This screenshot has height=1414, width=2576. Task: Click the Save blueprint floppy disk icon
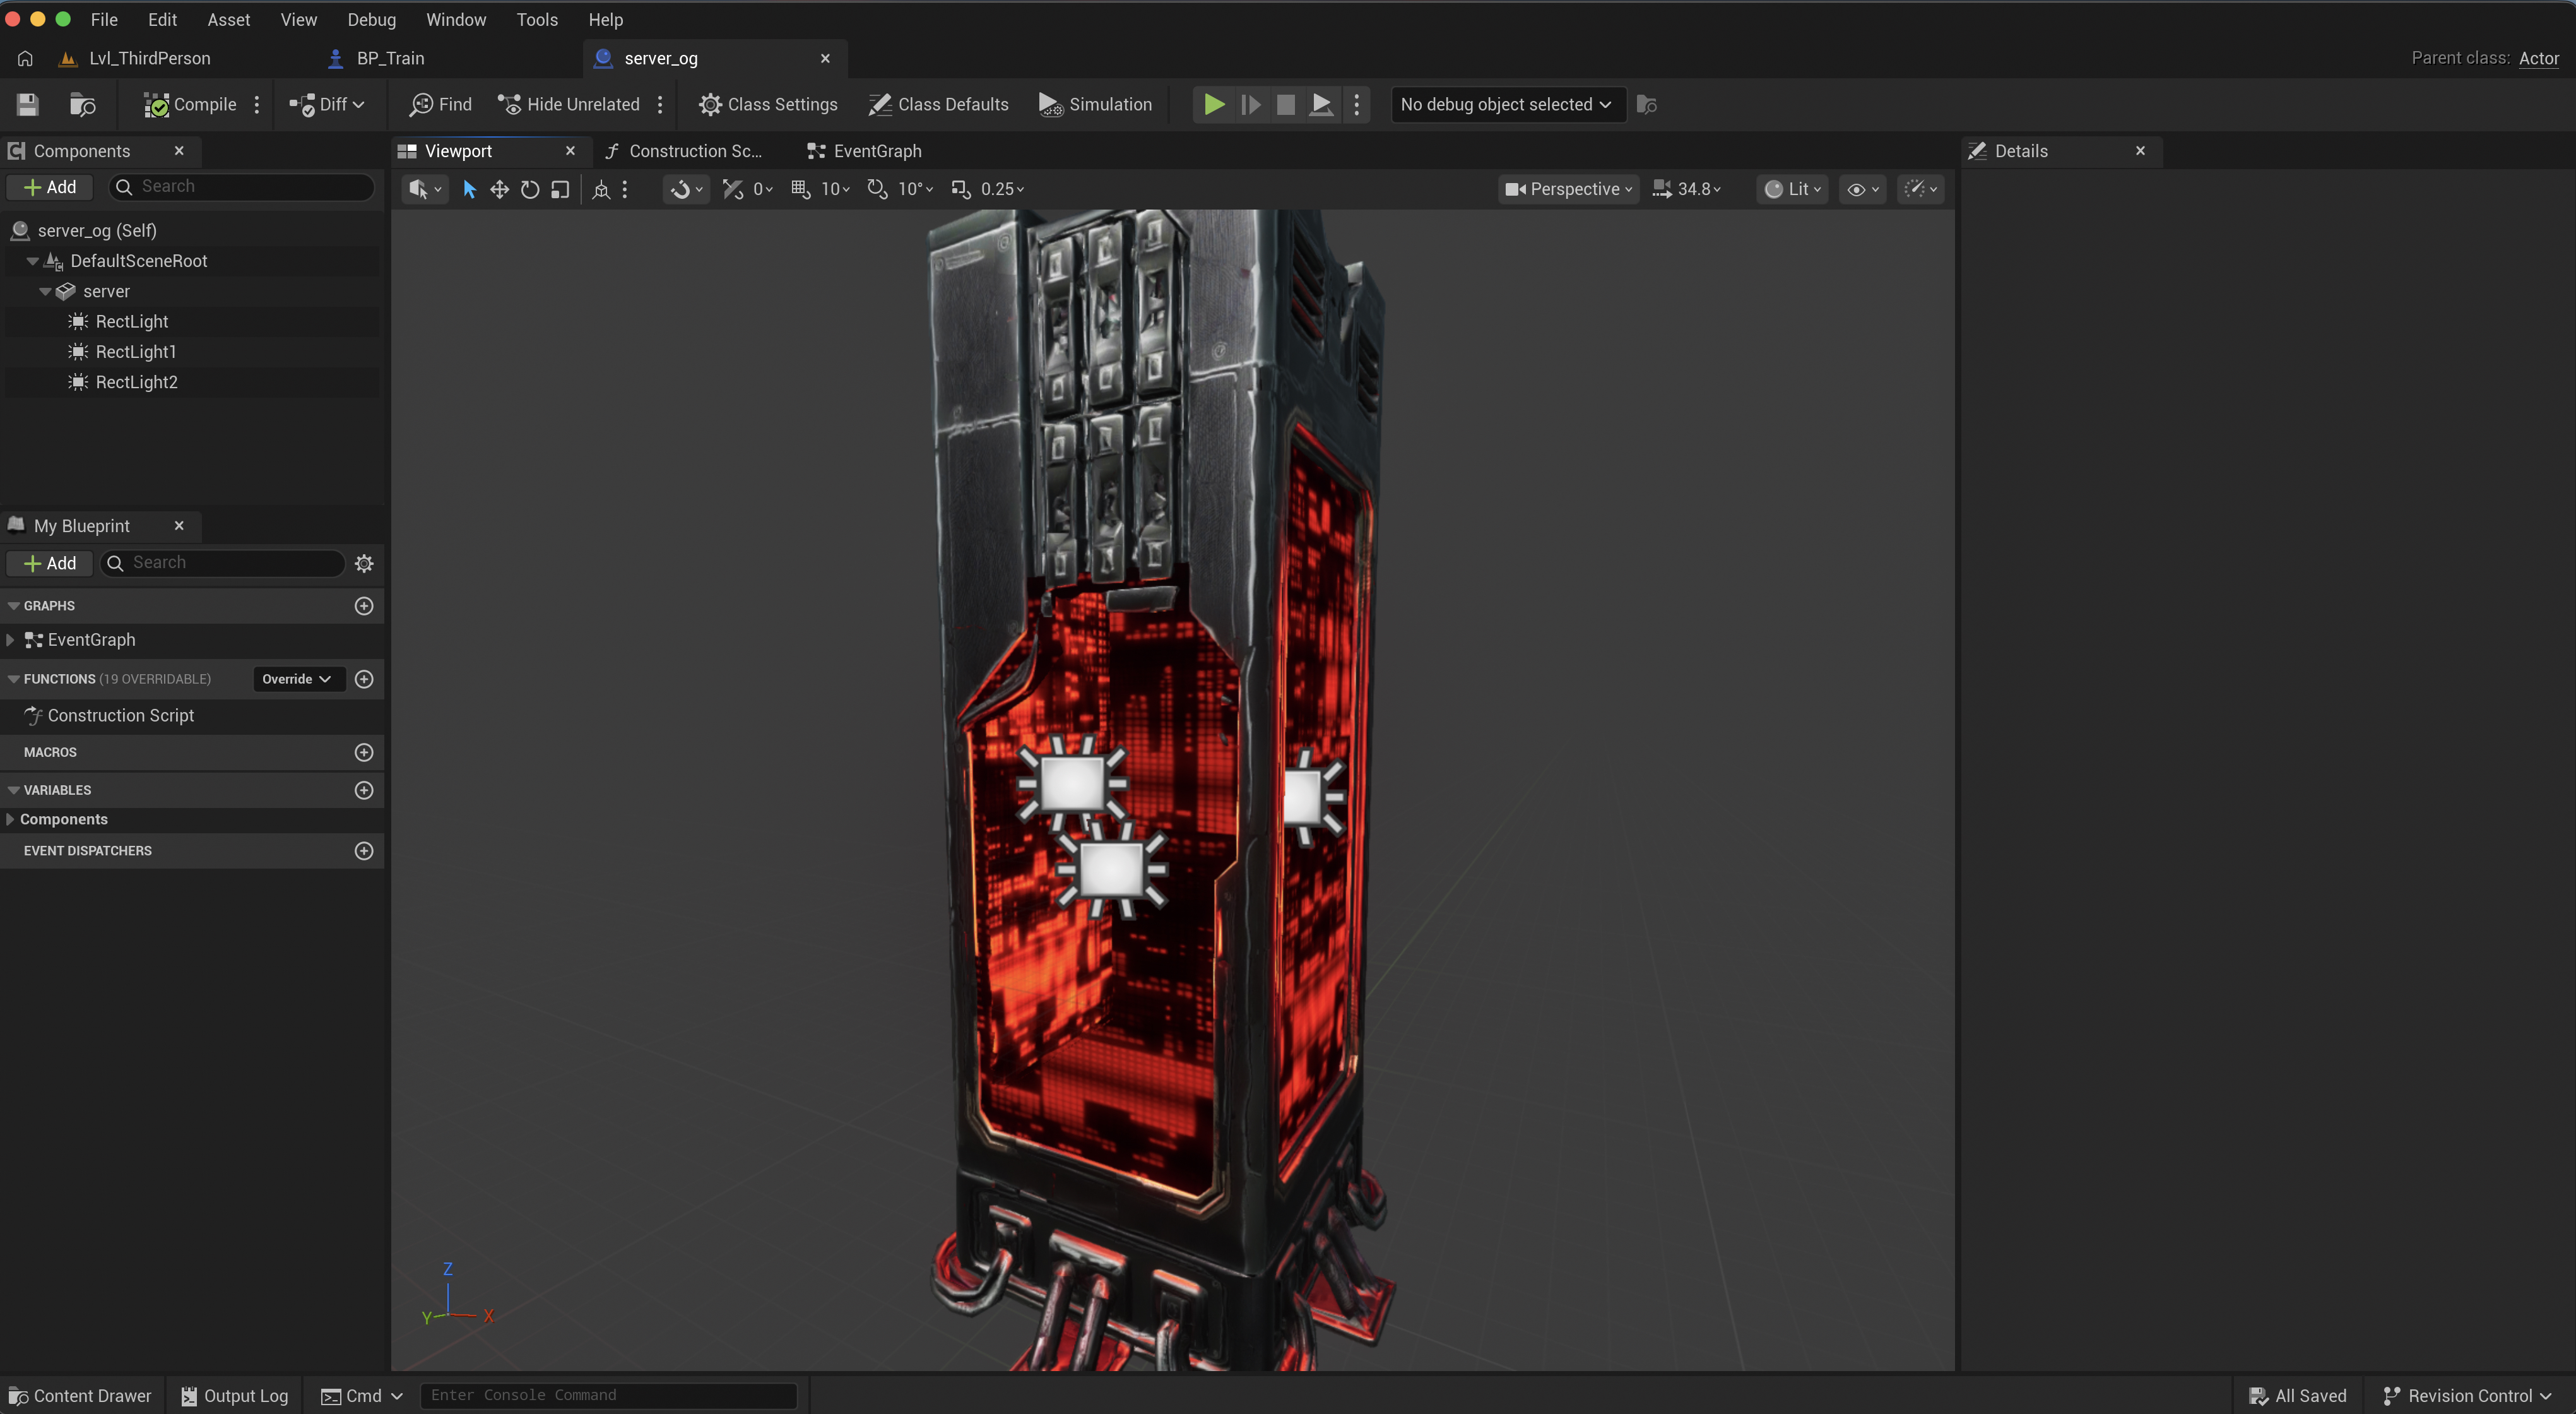[27, 104]
